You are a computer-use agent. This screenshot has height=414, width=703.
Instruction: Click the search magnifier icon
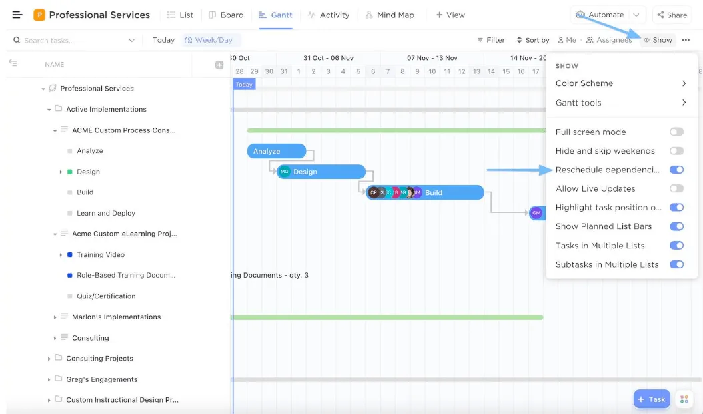(17, 40)
